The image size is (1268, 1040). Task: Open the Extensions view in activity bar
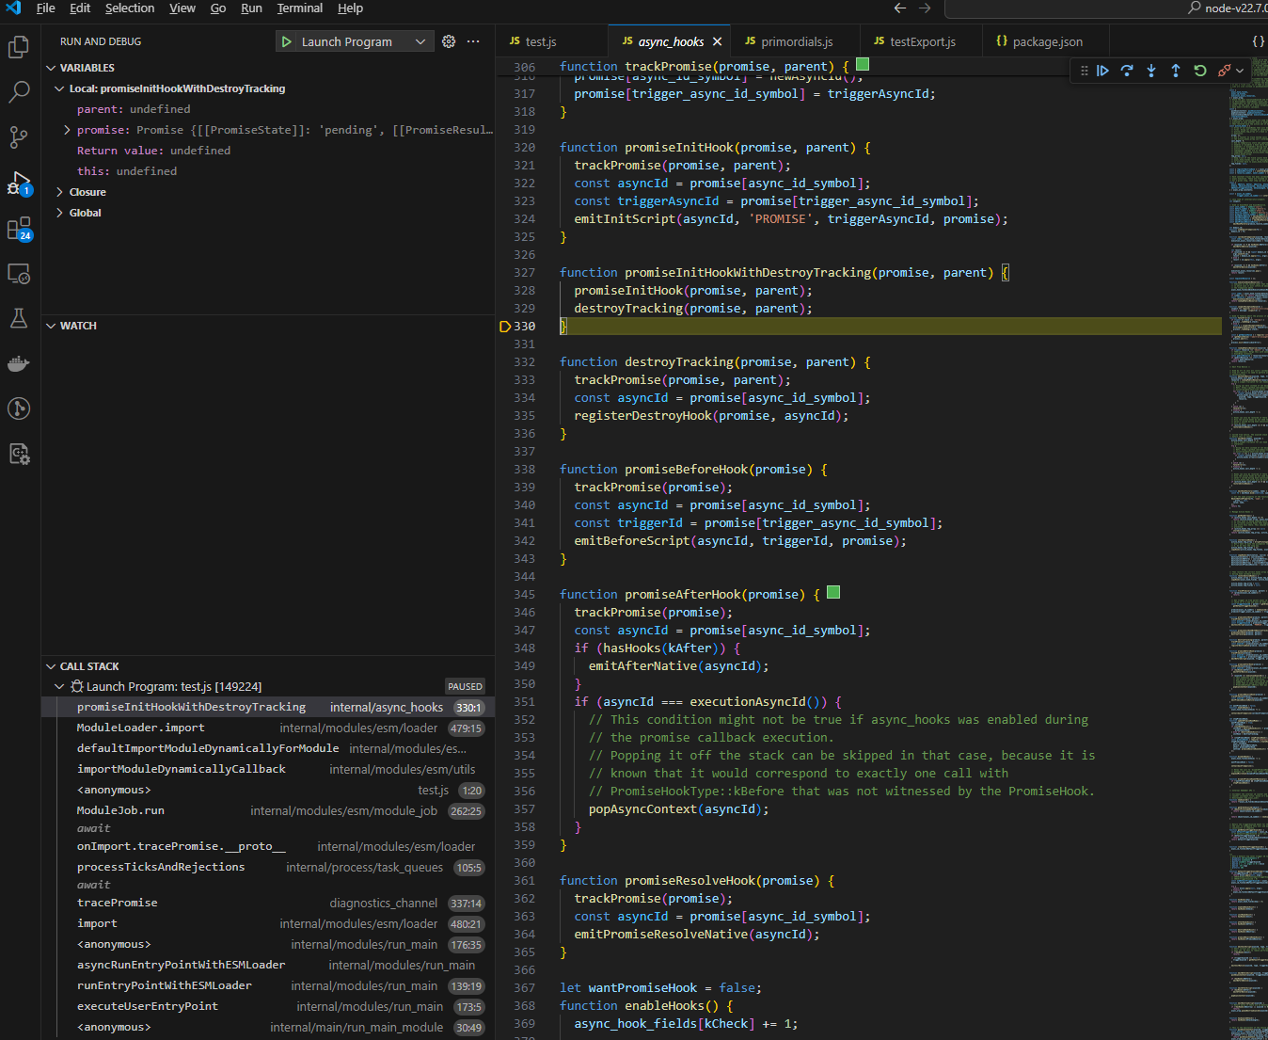coord(19,229)
